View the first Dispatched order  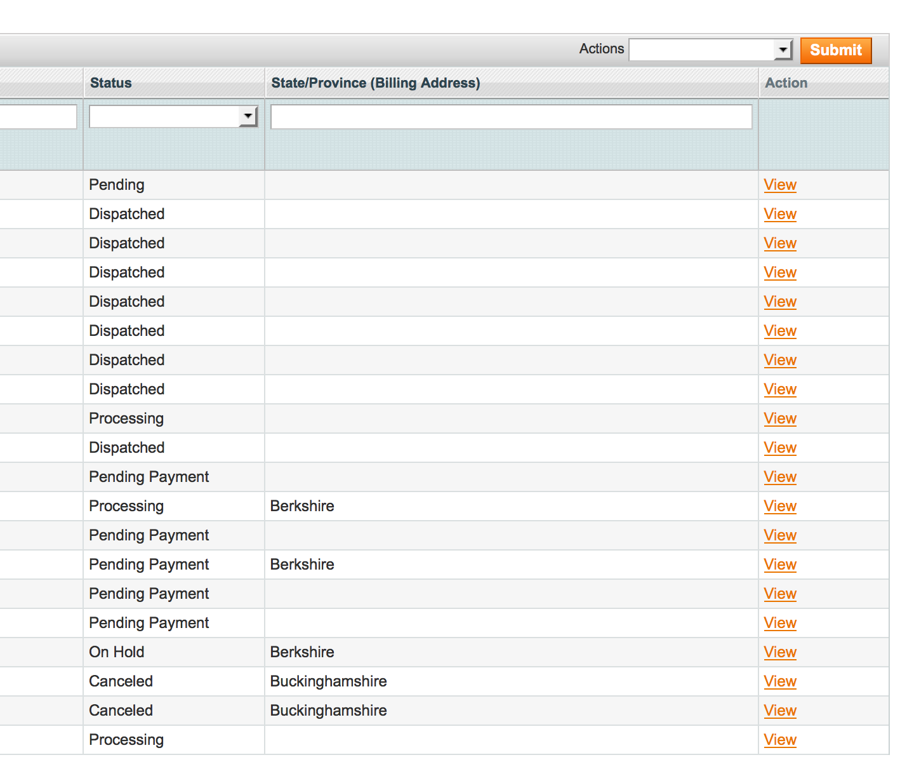pos(779,214)
